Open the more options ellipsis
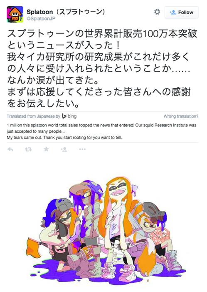 tap(82, 149)
